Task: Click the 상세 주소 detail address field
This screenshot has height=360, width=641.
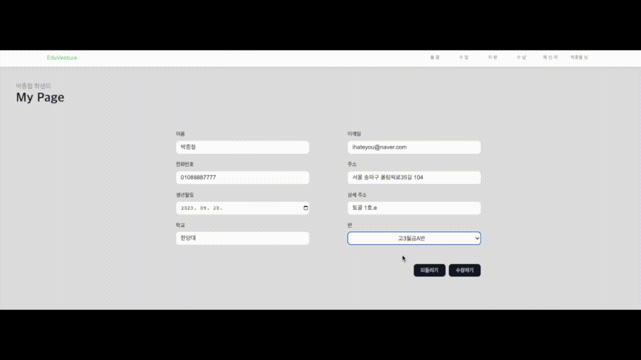Action: tap(414, 208)
